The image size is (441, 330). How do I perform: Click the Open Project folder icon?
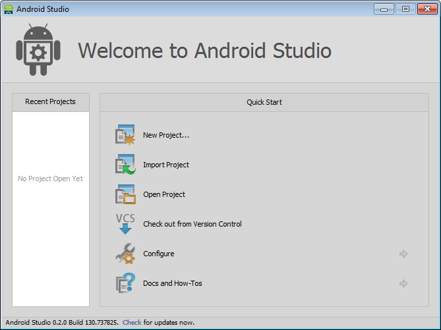pyautogui.click(x=125, y=194)
